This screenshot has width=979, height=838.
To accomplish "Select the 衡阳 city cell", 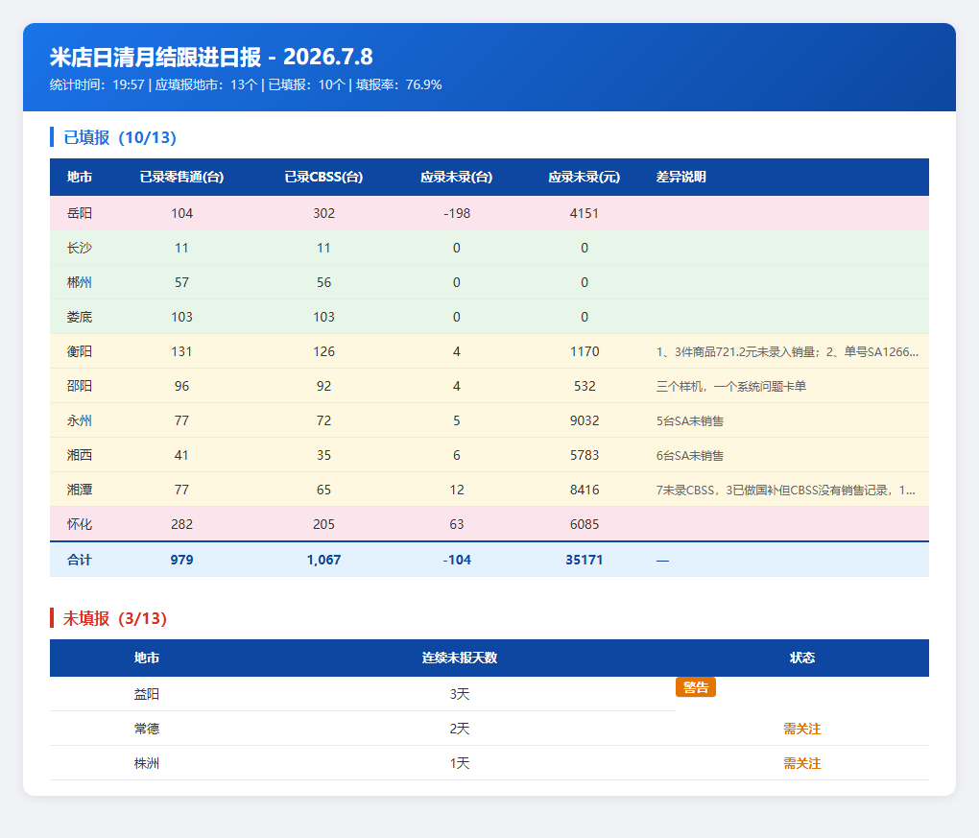I will pos(80,351).
